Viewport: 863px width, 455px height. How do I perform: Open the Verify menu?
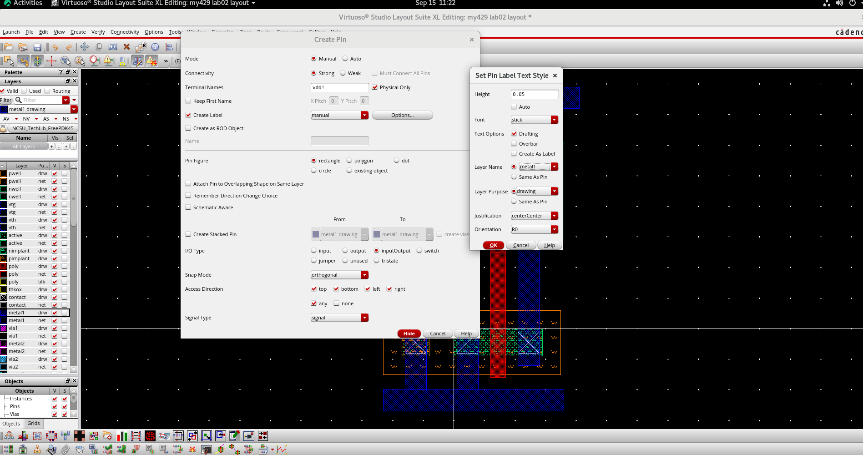tap(98, 32)
